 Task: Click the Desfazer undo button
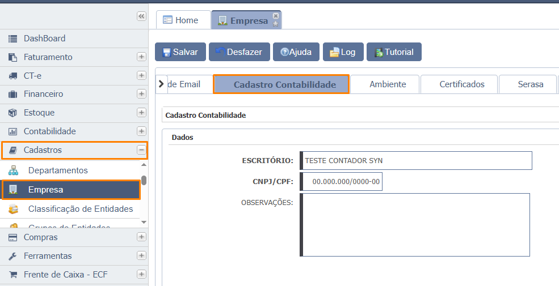coord(238,52)
